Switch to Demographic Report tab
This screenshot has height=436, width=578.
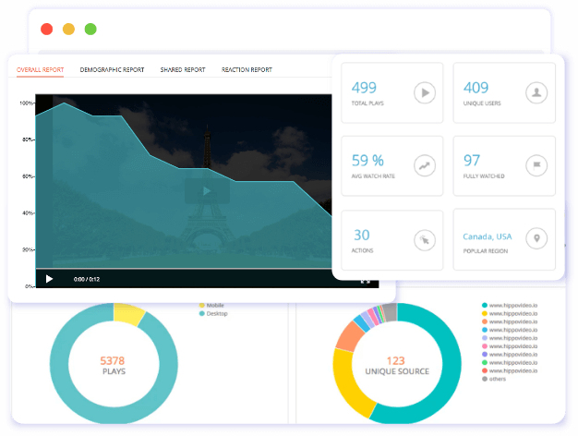112,69
